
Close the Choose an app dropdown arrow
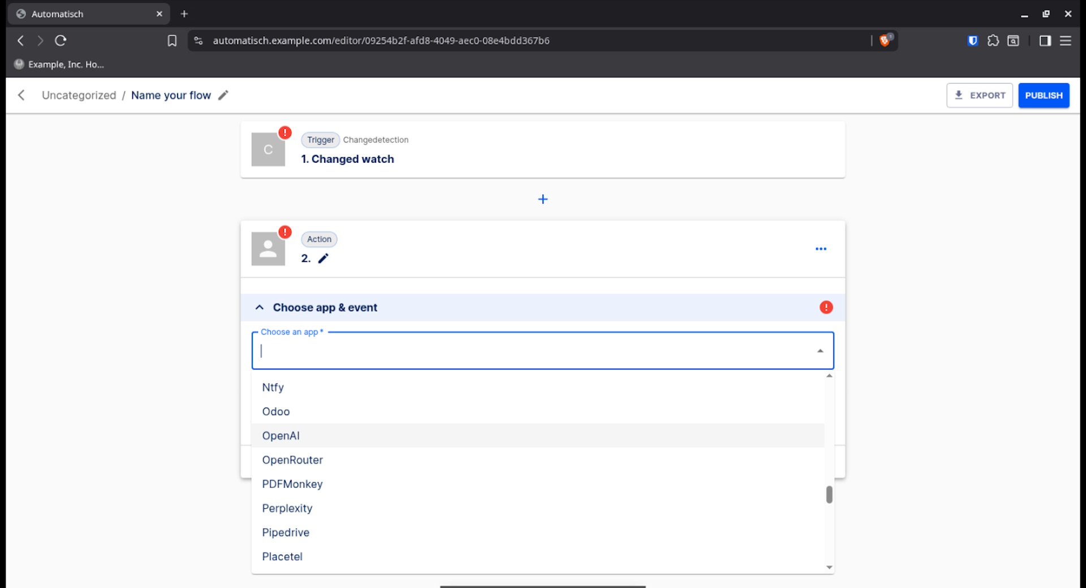(820, 351)
